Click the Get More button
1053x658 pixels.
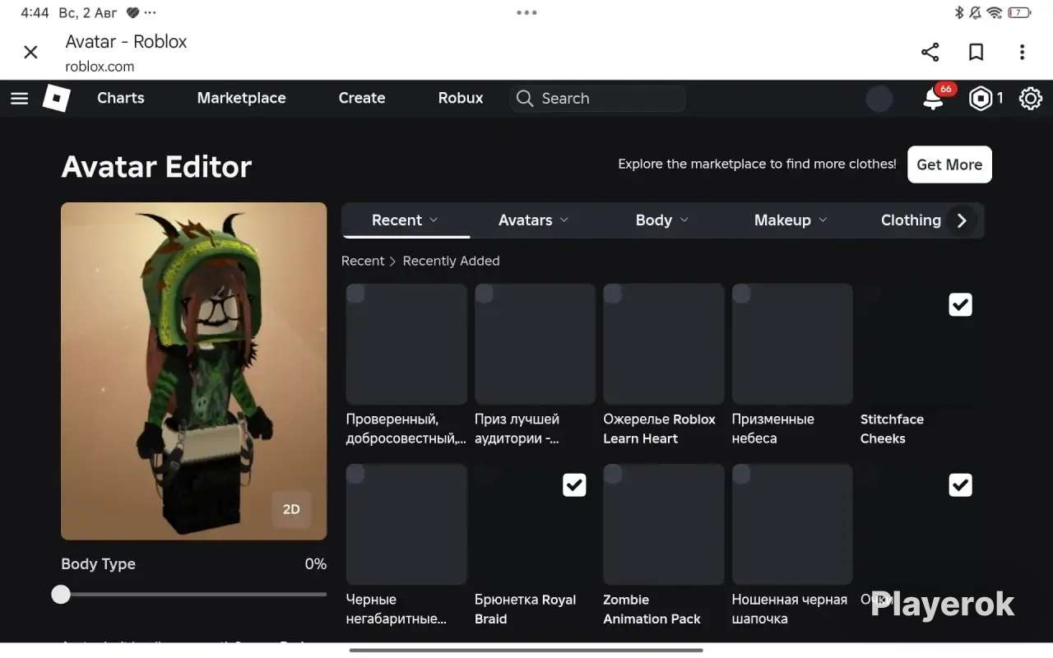click(950, 164)
